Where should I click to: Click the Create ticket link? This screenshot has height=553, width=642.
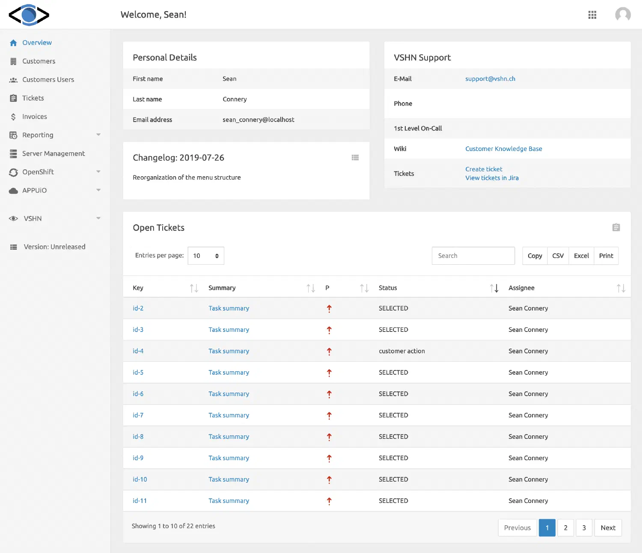click(484, 169)
